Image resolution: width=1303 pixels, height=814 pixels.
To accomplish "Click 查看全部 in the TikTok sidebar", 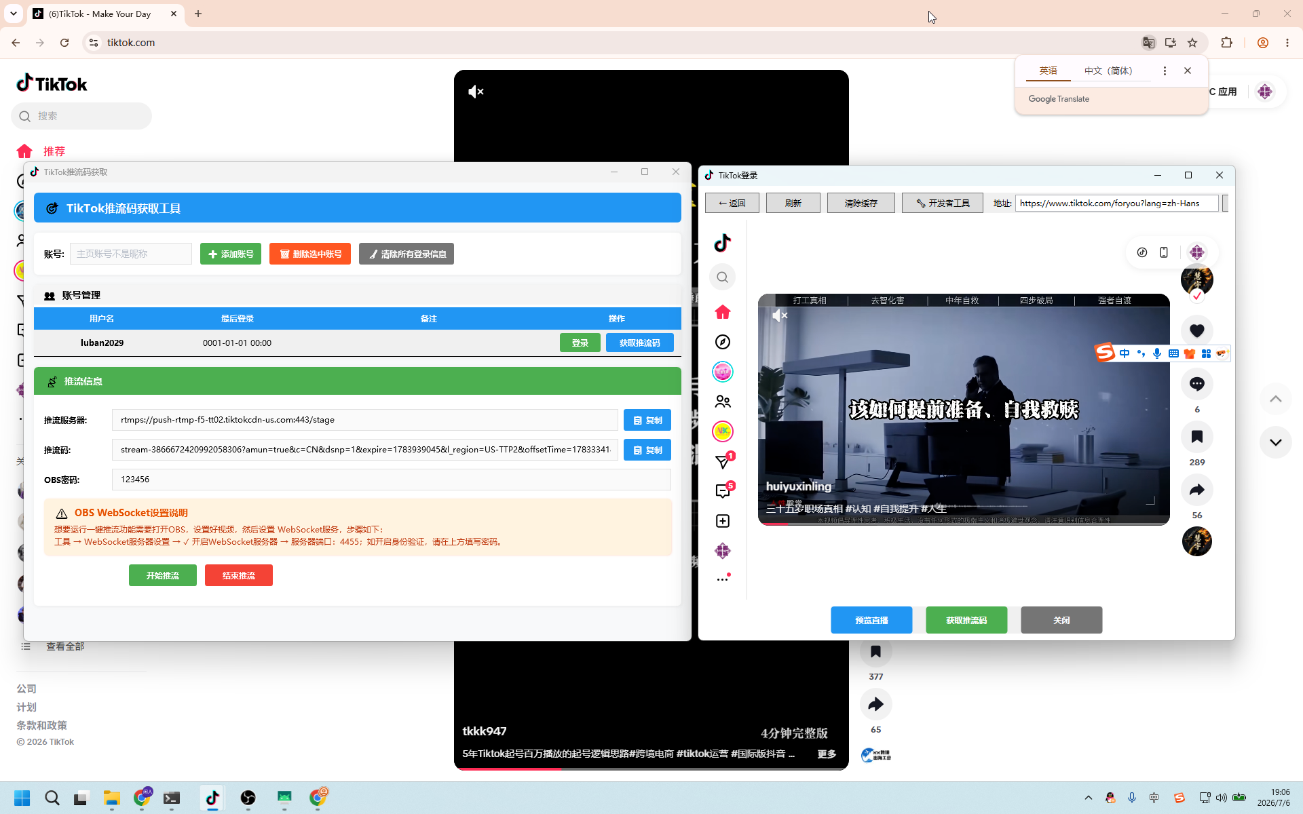I will [65, 646].
